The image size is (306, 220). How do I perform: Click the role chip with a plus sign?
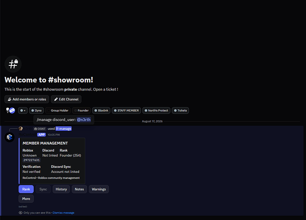click(x=23, y=110)
